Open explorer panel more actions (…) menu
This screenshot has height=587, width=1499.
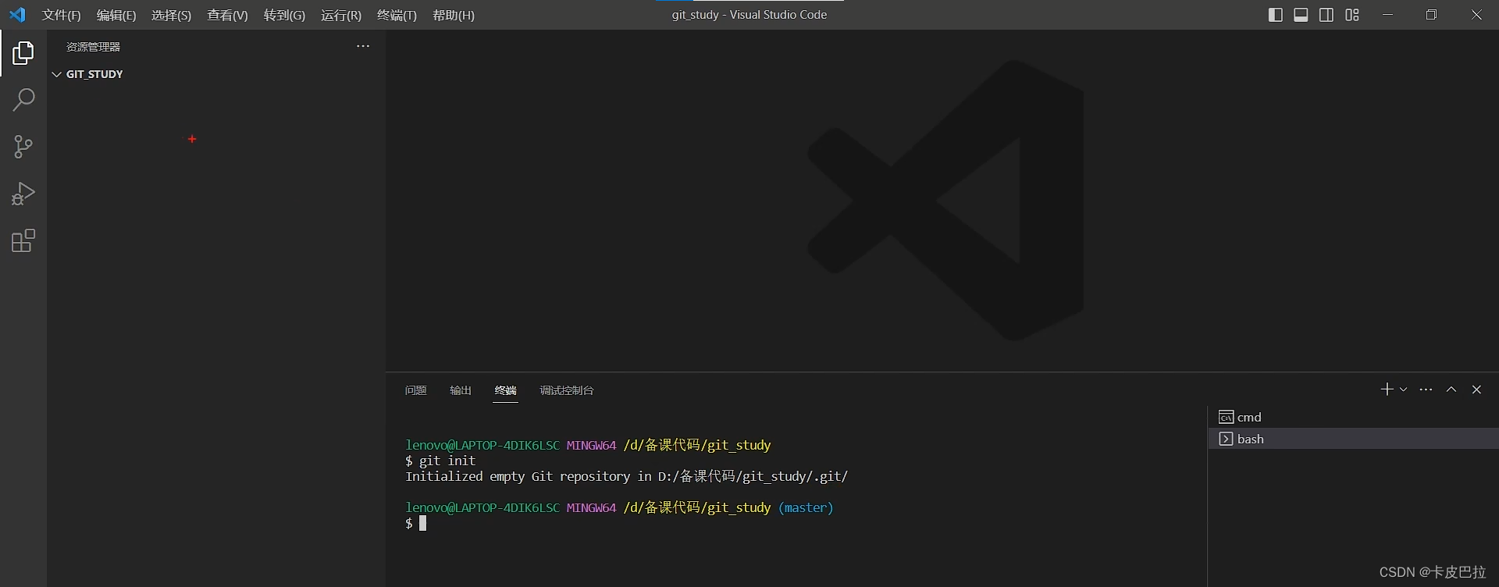(x=363, y=46)
